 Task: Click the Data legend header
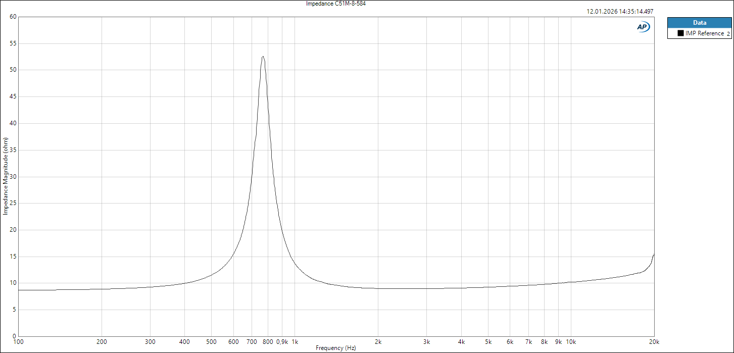coord(699,23)
